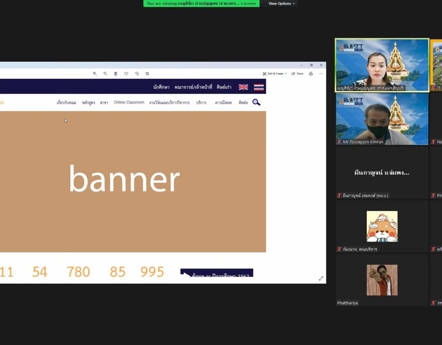Select Mr.Tossaporn Klinrun's video tile
The height and width of the screenshot is (345, 442).
(x=382, y=119)
